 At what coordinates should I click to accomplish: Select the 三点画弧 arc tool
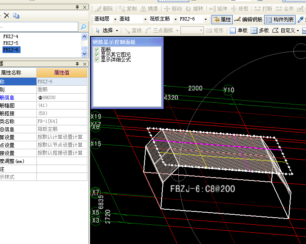[x=159, y=30]
